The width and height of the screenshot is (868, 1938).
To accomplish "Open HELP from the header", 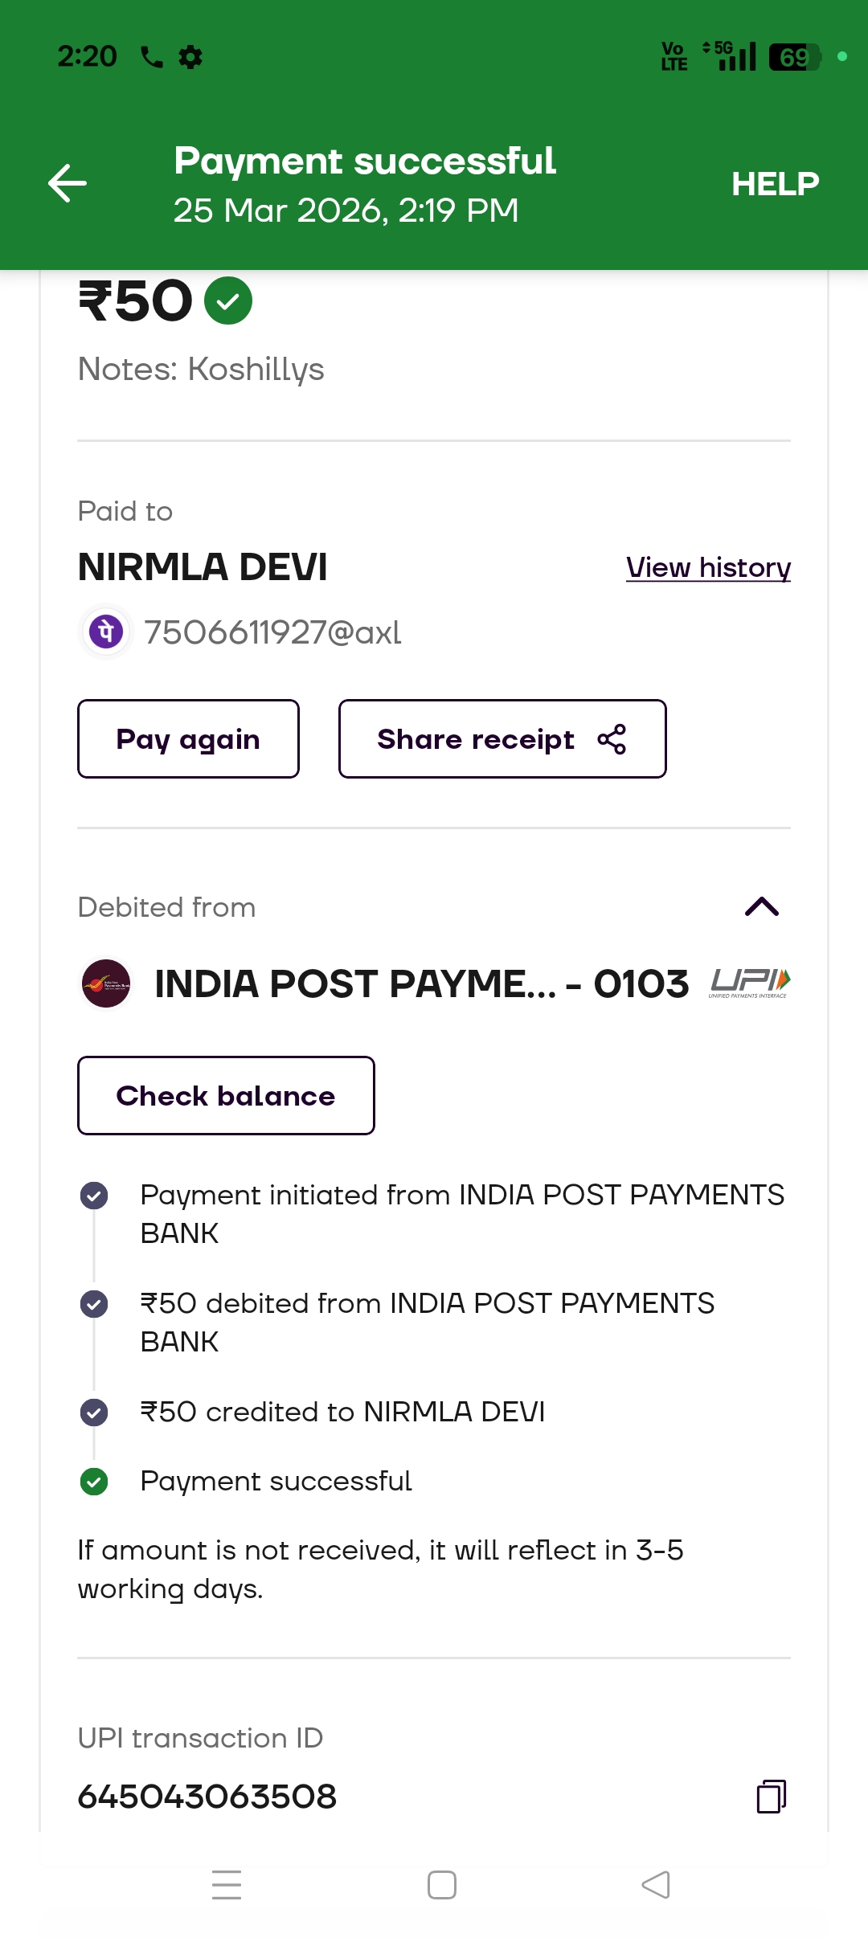I will 775,184.
